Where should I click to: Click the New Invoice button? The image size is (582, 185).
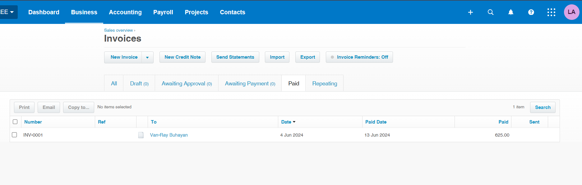pos(123,57)
